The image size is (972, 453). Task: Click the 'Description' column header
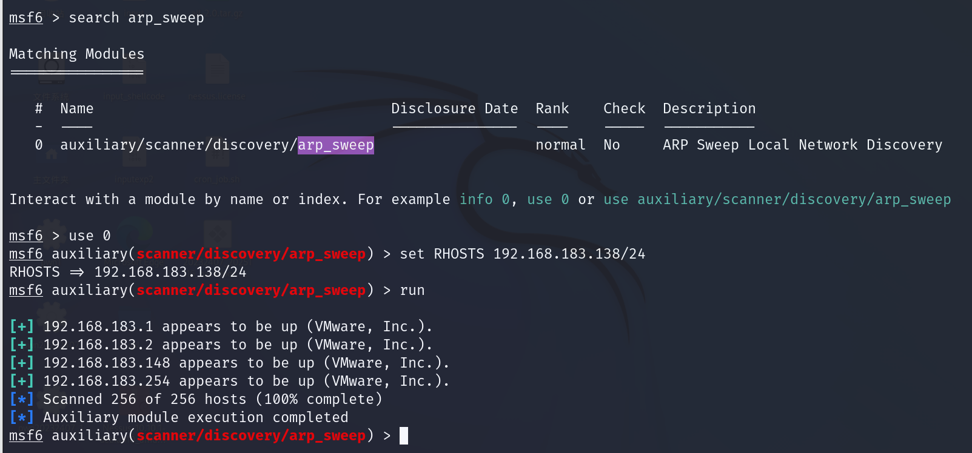[x=709, y=108]
